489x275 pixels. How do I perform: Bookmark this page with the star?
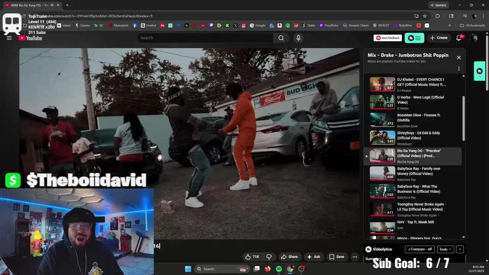[x=425, y=16]
